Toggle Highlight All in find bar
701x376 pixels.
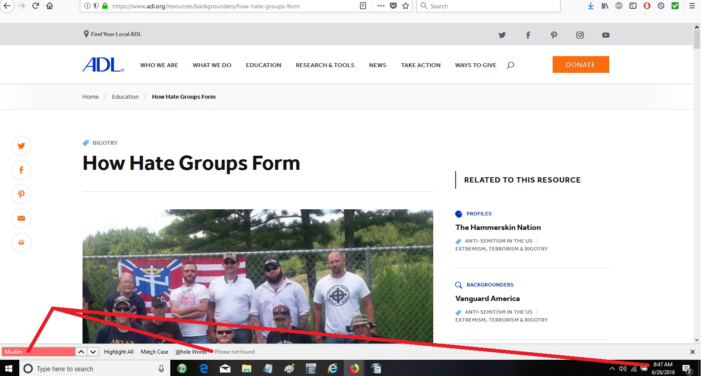click(119, 351)
